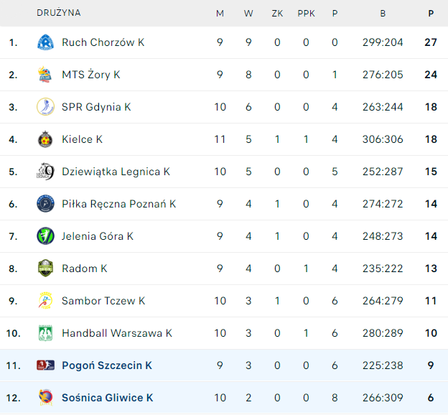The height and width of the screenshot is (415, 448).
Task: Open the Sośnica Gliwice K team link
Action: 107,398
